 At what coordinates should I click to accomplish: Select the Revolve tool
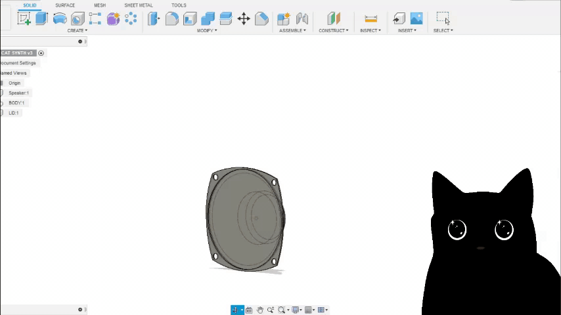[60, 18]
